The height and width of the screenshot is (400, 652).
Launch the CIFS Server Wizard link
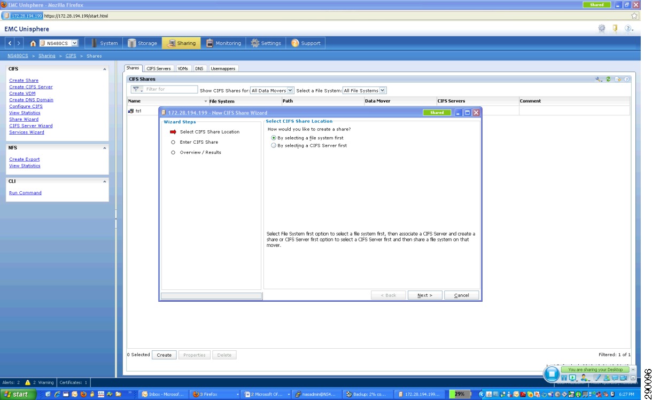click(x=31, y=126)
